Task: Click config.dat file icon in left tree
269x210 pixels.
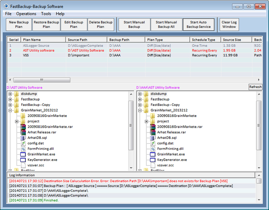Action: point(23,143)
